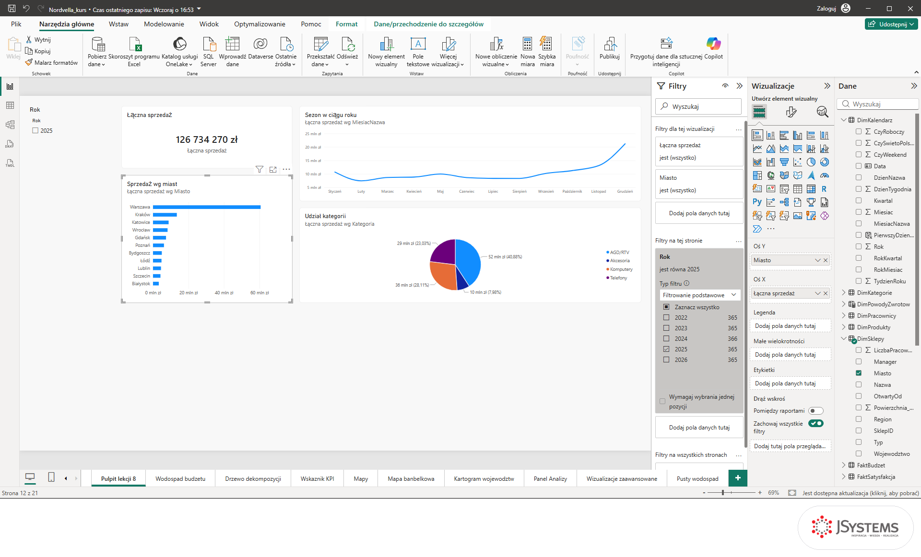Click the Publikuj publish icon
This screenshot has height=557, width=921.
pos(610,44)
